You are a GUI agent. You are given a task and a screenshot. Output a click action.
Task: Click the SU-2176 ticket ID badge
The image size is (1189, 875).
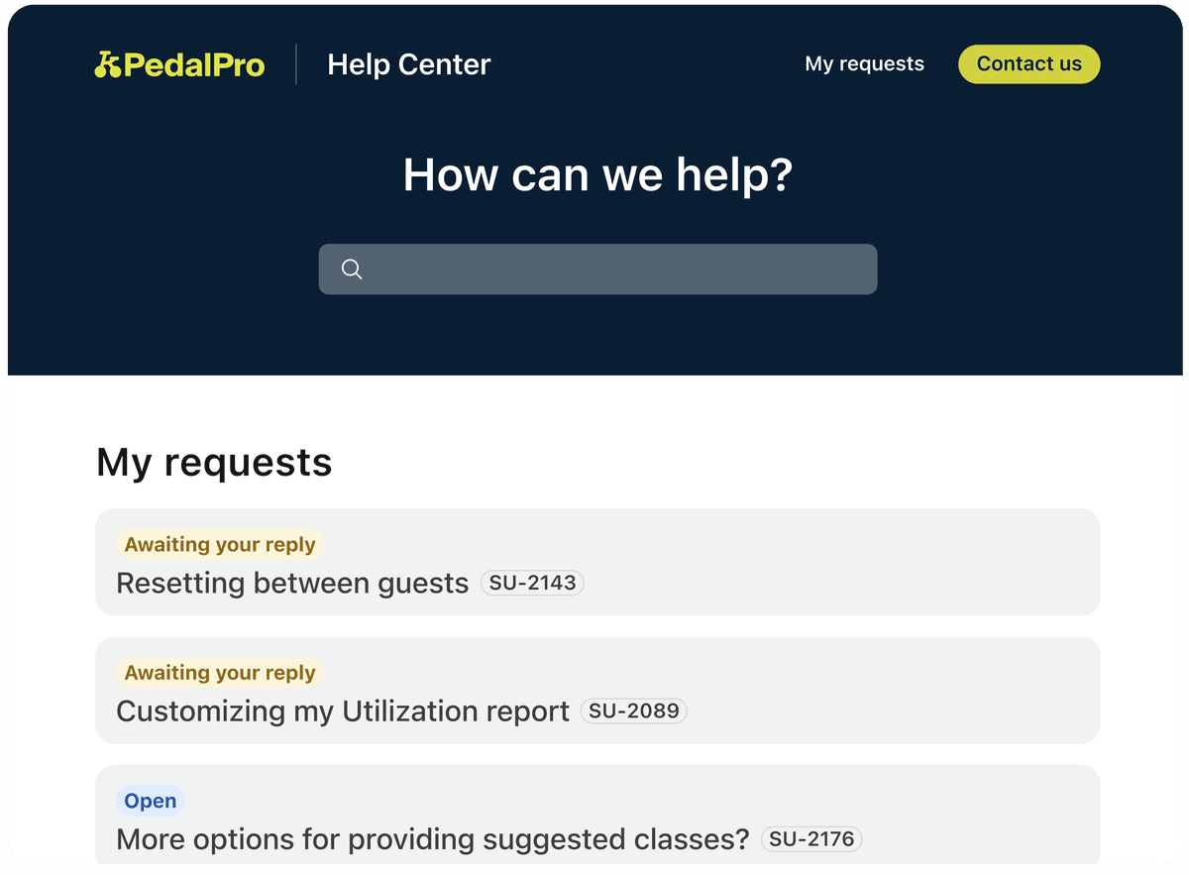[811, 839]
